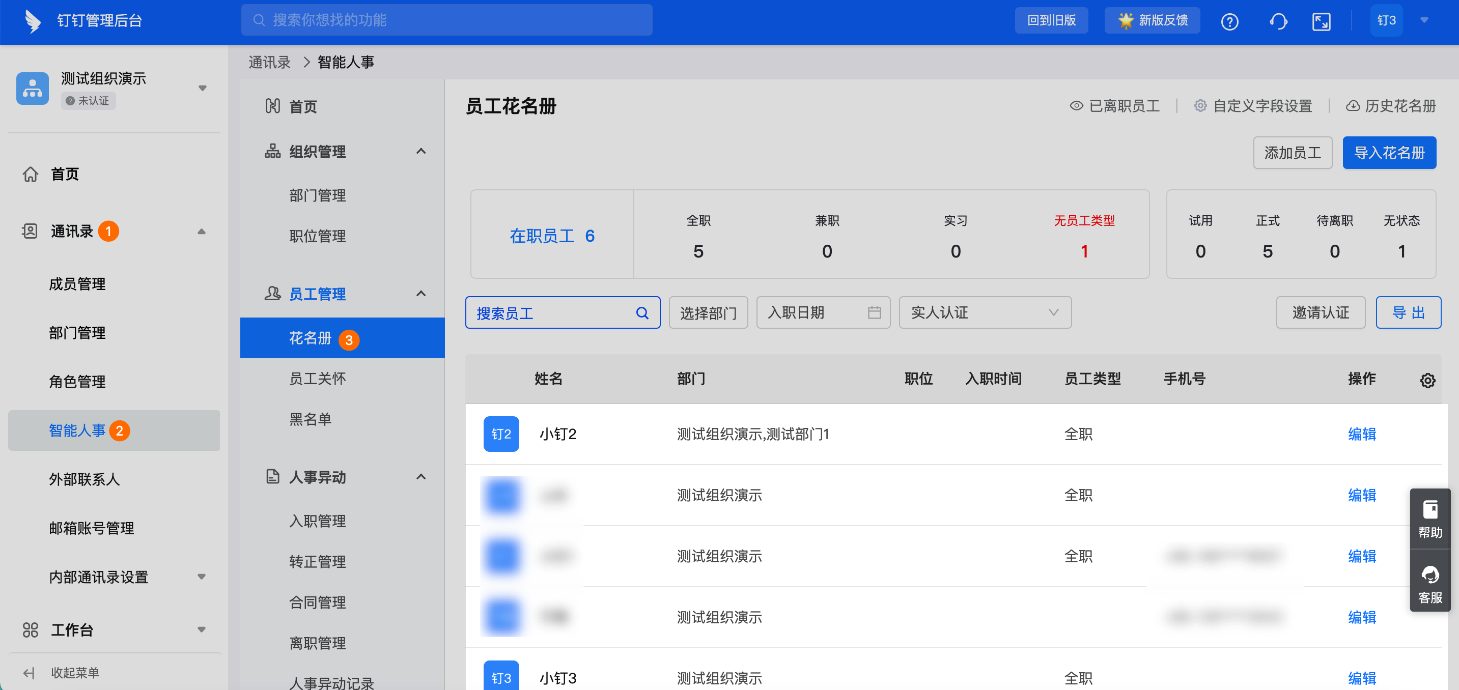
Task: Click the 导出 button
Action: click(x=1408, y=312)
